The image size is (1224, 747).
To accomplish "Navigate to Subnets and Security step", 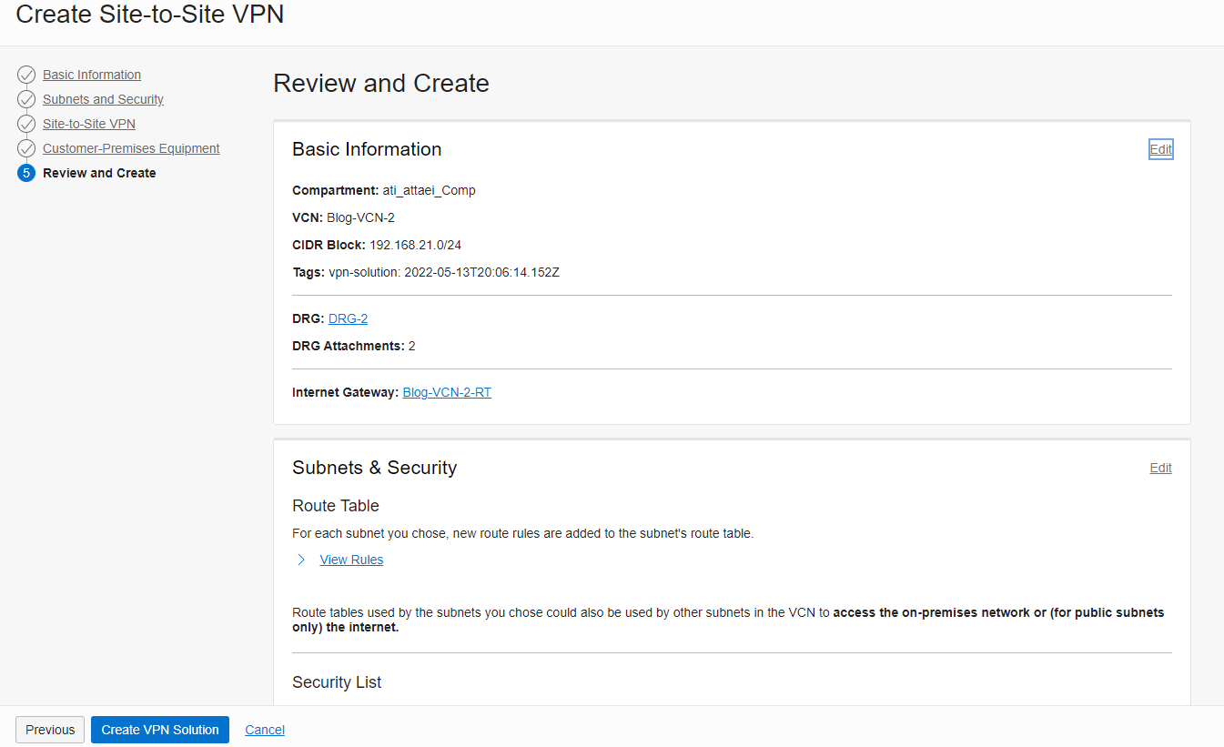I will [x=103, y=99].
